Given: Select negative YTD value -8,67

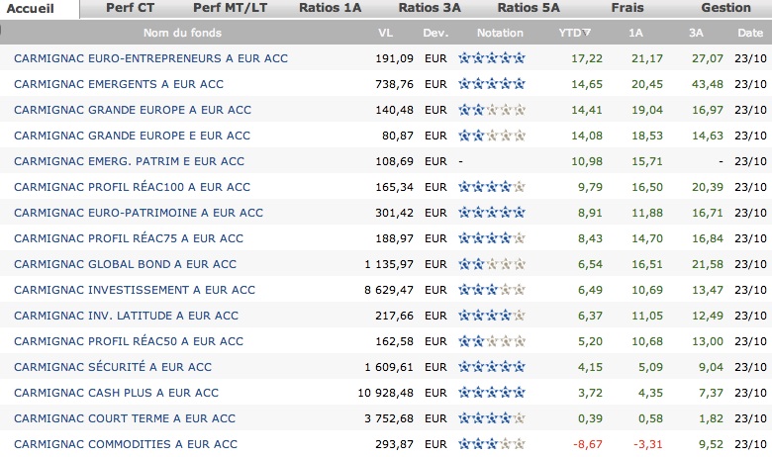Looking at the screenshot, I should tap(588, 444).
